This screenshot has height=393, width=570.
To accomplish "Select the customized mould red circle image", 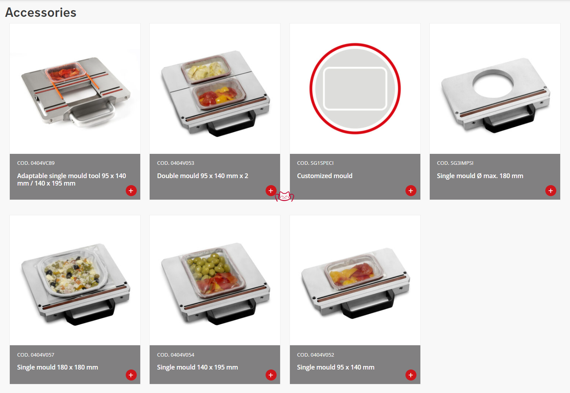I will pyautogui.click(x=355, y=88).
